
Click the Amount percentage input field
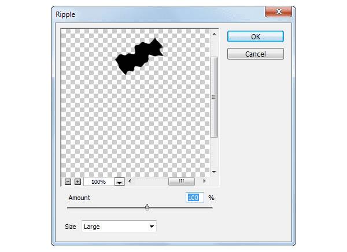[x=195, y=198]
